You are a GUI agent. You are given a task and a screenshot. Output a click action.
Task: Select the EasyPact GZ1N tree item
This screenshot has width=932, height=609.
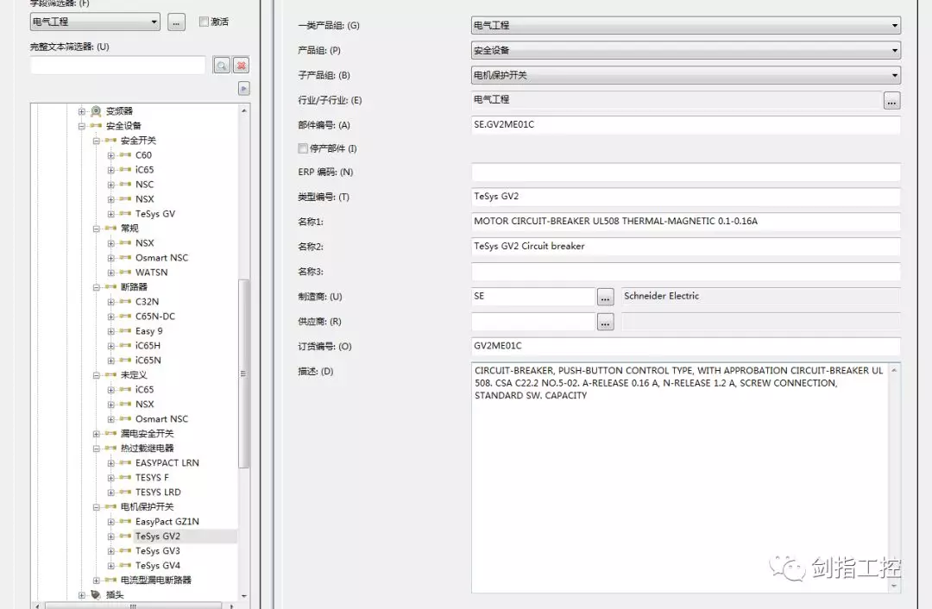167,522
